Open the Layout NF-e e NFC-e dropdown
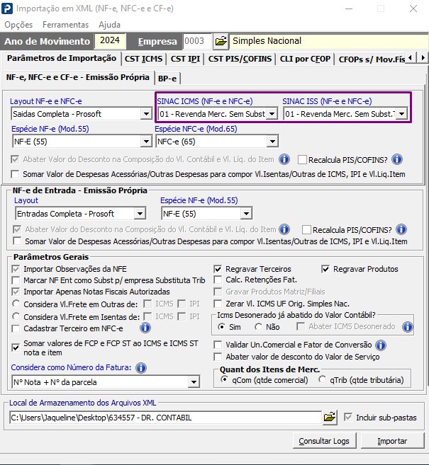The height and width of the screenshot is (465, 429). [145, 114]
